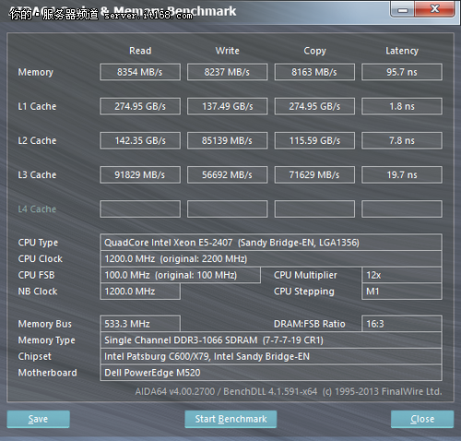Select CPU Type QuadCore Intel Xeon E5-2407
Viewport: 461px width, 441px height.
point(271,243)
